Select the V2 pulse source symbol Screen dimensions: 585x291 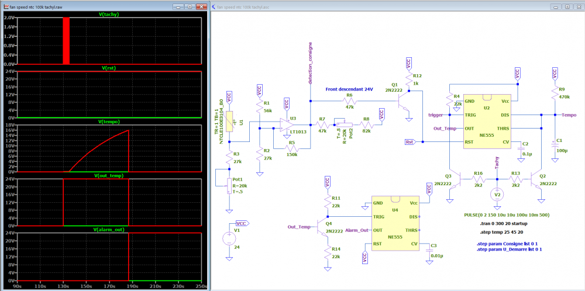pos(497,194)
